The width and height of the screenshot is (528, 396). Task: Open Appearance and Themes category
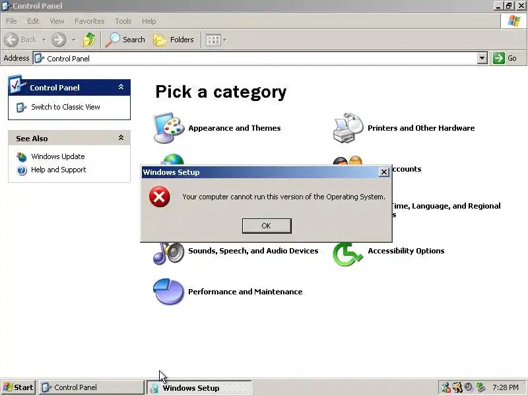pyautogui.click(x=234, y=128)
